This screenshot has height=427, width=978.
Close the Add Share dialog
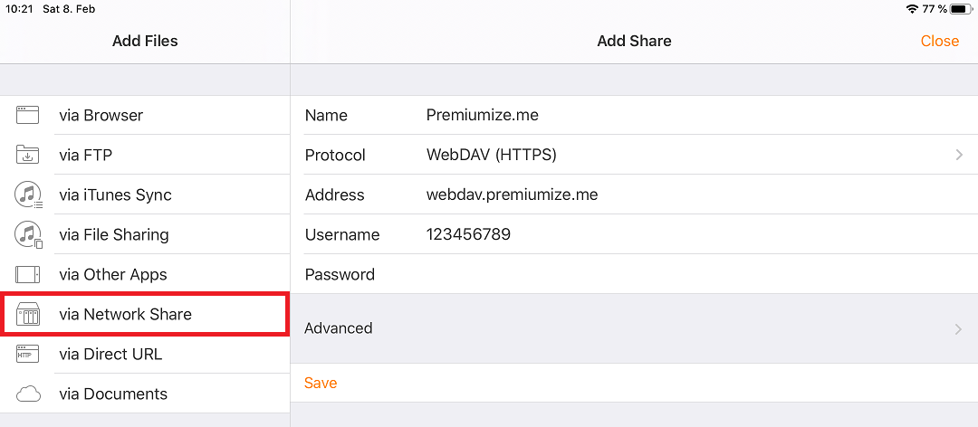pyautogui.click(x=939, y=41)
